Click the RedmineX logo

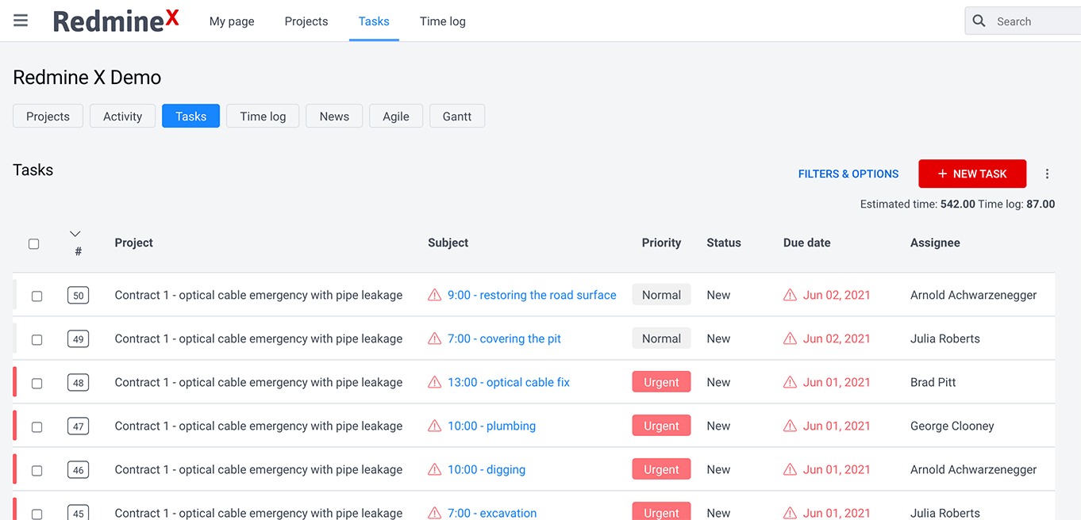(116, 21)
